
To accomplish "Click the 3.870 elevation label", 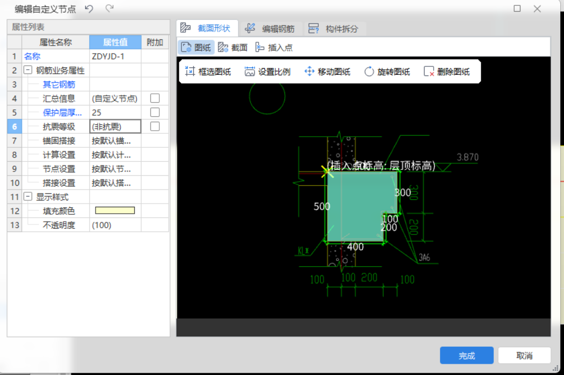I will tap(467, 157).
